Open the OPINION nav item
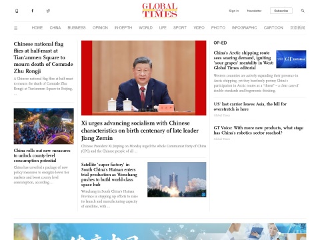The image size is (320, 240). pos(100,28)
